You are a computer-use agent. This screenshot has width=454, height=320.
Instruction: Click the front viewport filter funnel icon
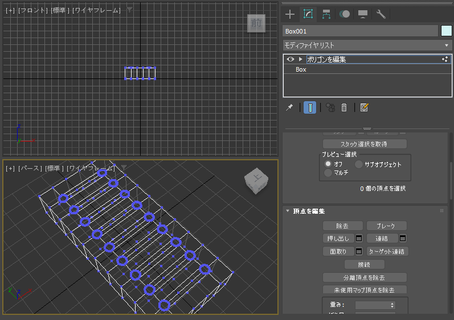coord(129,10)
